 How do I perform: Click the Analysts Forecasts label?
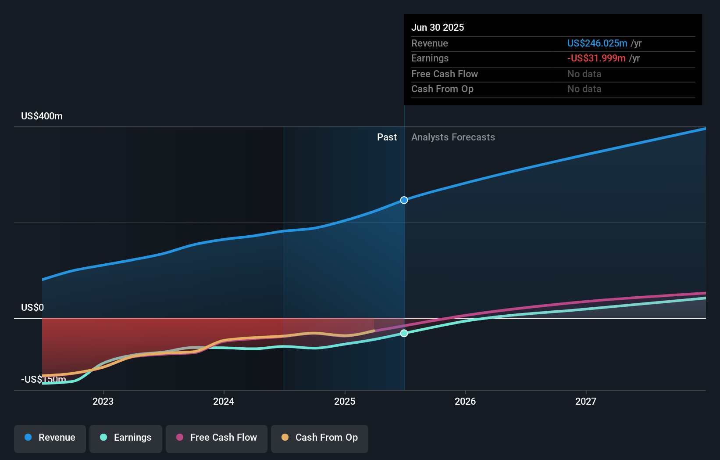(x=453, y=137)
